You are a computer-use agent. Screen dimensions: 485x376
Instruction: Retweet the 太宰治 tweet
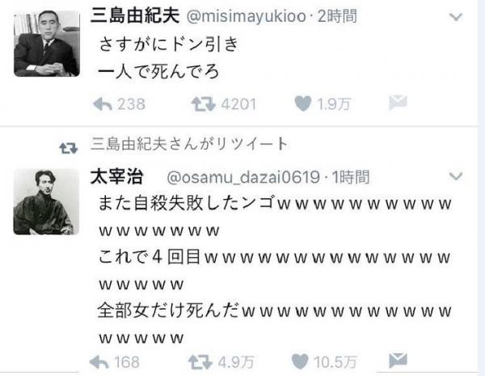[200, 362]
